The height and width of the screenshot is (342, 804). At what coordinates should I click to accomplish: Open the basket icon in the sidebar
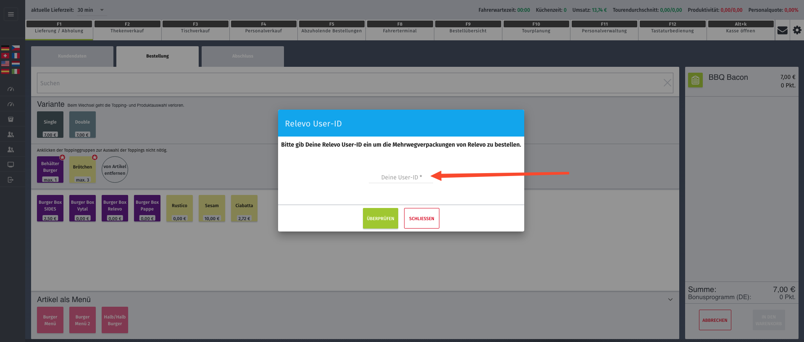point(11,119)
